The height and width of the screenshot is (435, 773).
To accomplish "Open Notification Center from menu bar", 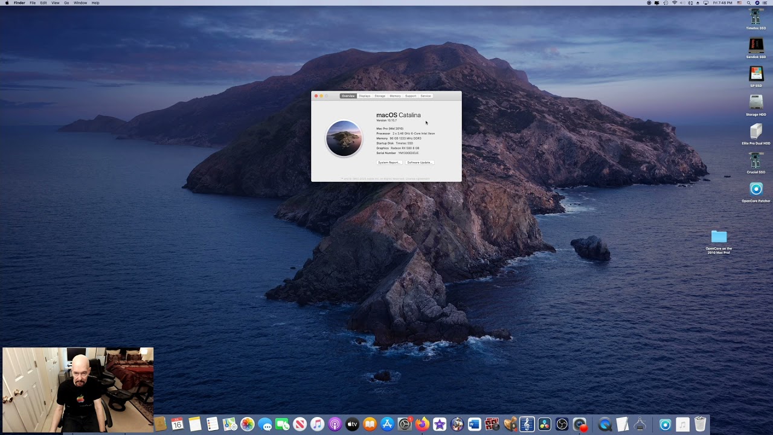I will (x=765, y=3).
